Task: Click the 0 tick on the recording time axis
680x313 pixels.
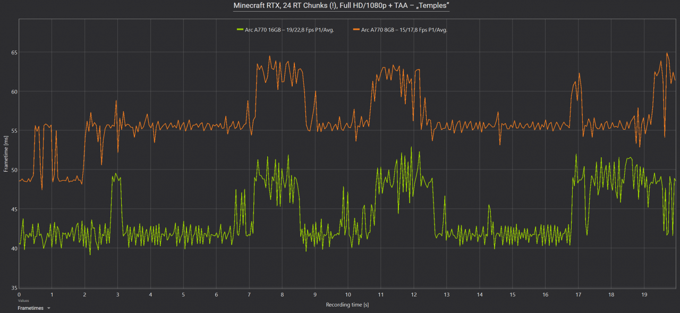Action: pyautogui.click(x=19, y=294)
